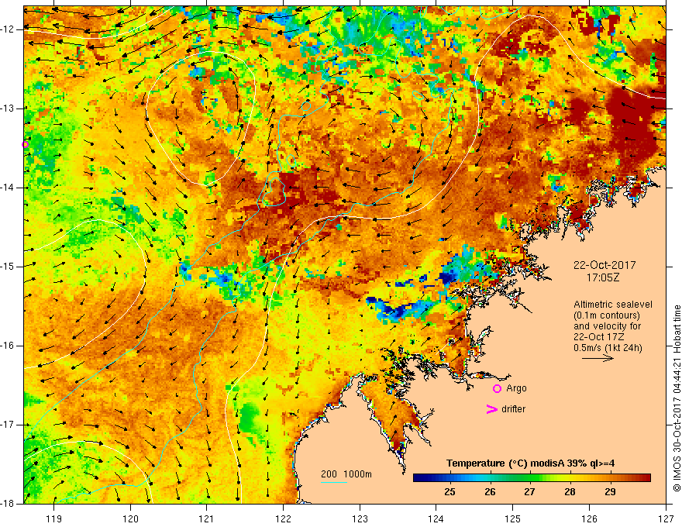Image resolution: width=682 pixels, height=527 pixels.
Task: Click the longitude label '127'
Action: 666,518
